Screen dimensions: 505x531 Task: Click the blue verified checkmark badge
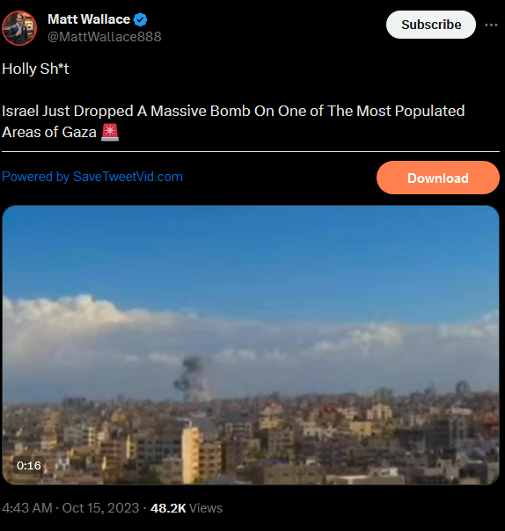click(140, 19)
